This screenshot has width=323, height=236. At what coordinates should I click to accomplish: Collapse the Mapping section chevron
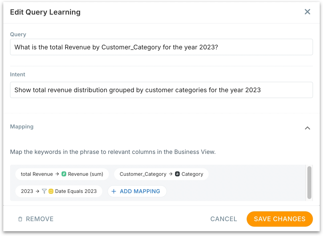[x=307, y=128]
